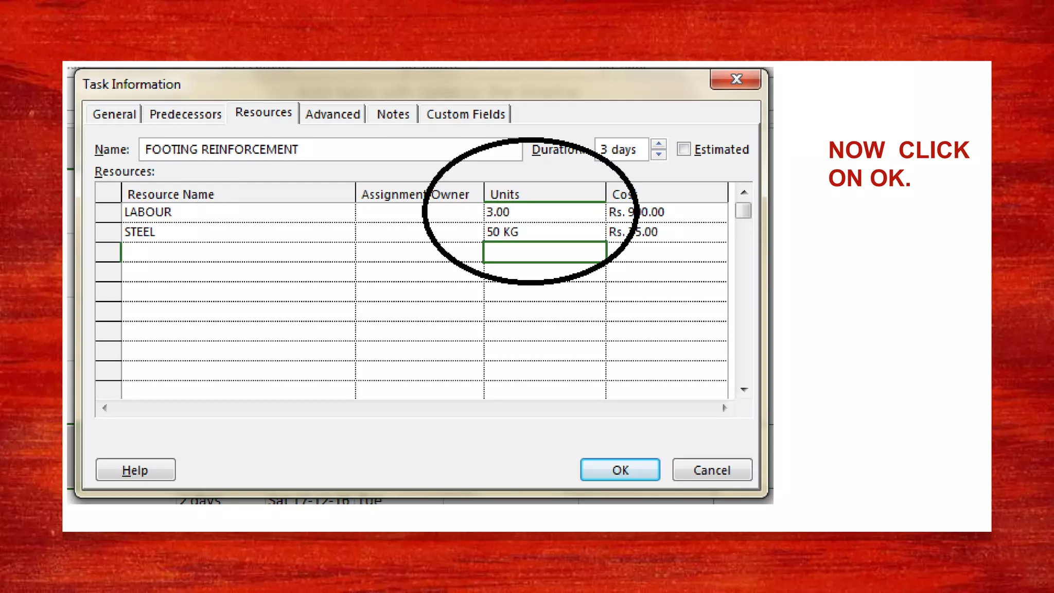This screenshot has width=1054, height=593.
Task: Click the vertical scrollbar thumb
Action: (x=743, y=211)
